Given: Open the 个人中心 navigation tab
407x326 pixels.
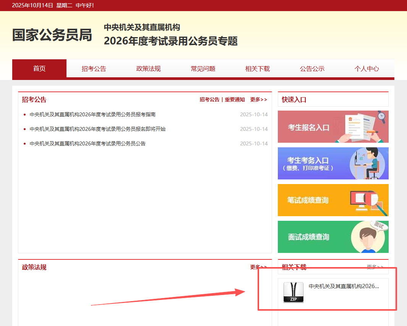Looking at the screenshot, I should (366, 69).
